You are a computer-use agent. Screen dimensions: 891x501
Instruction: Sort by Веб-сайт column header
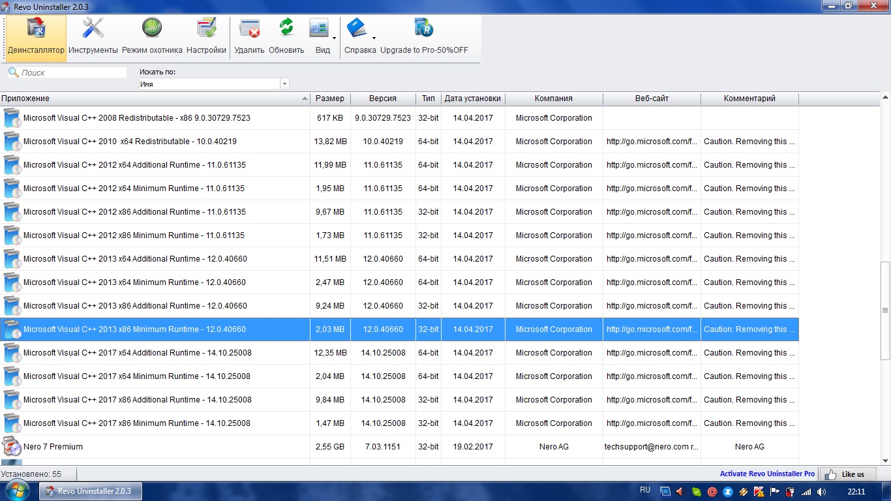(652, 99)
